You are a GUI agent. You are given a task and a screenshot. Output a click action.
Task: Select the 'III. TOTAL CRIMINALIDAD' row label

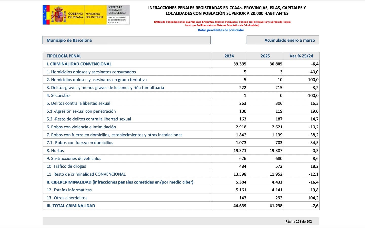click(71, 206)
